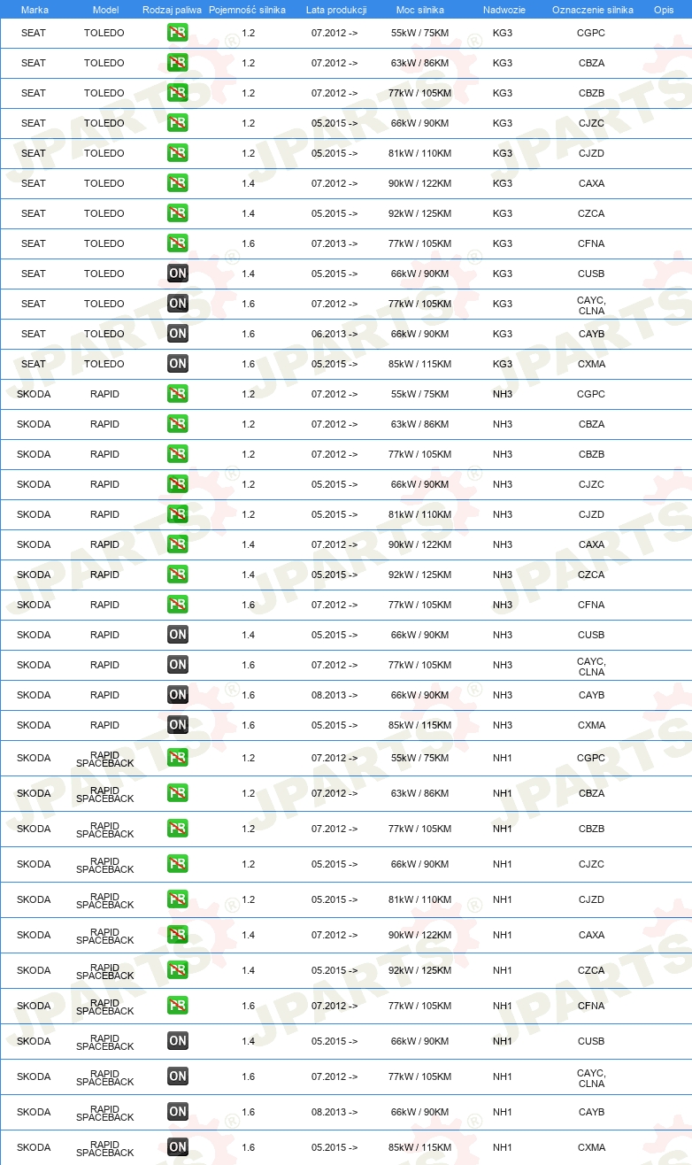Click the diesel ON icon in Seat Toledo CXMA row
Image resolution: width=692 pixels, height=1165 pixels.
coord(178,364)
